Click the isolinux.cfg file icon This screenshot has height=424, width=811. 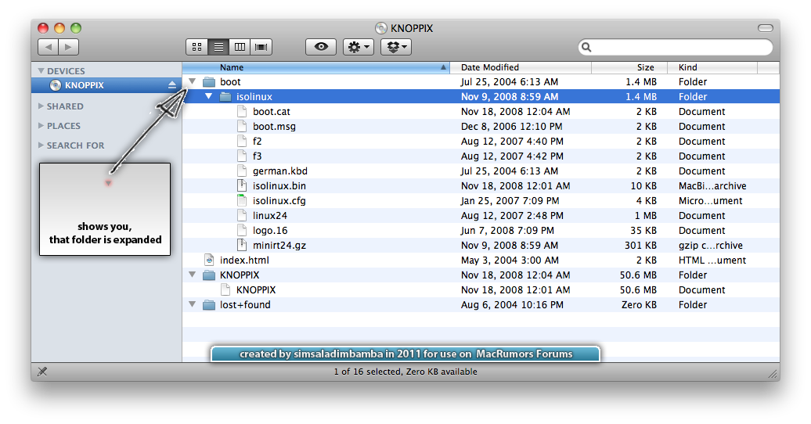[242, 200]
